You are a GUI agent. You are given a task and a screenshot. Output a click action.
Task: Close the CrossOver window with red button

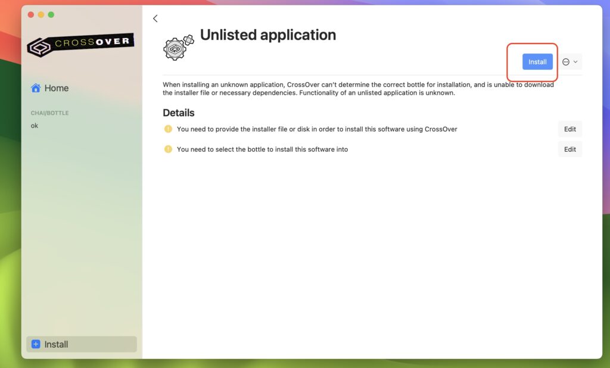[x=31, y=14]
